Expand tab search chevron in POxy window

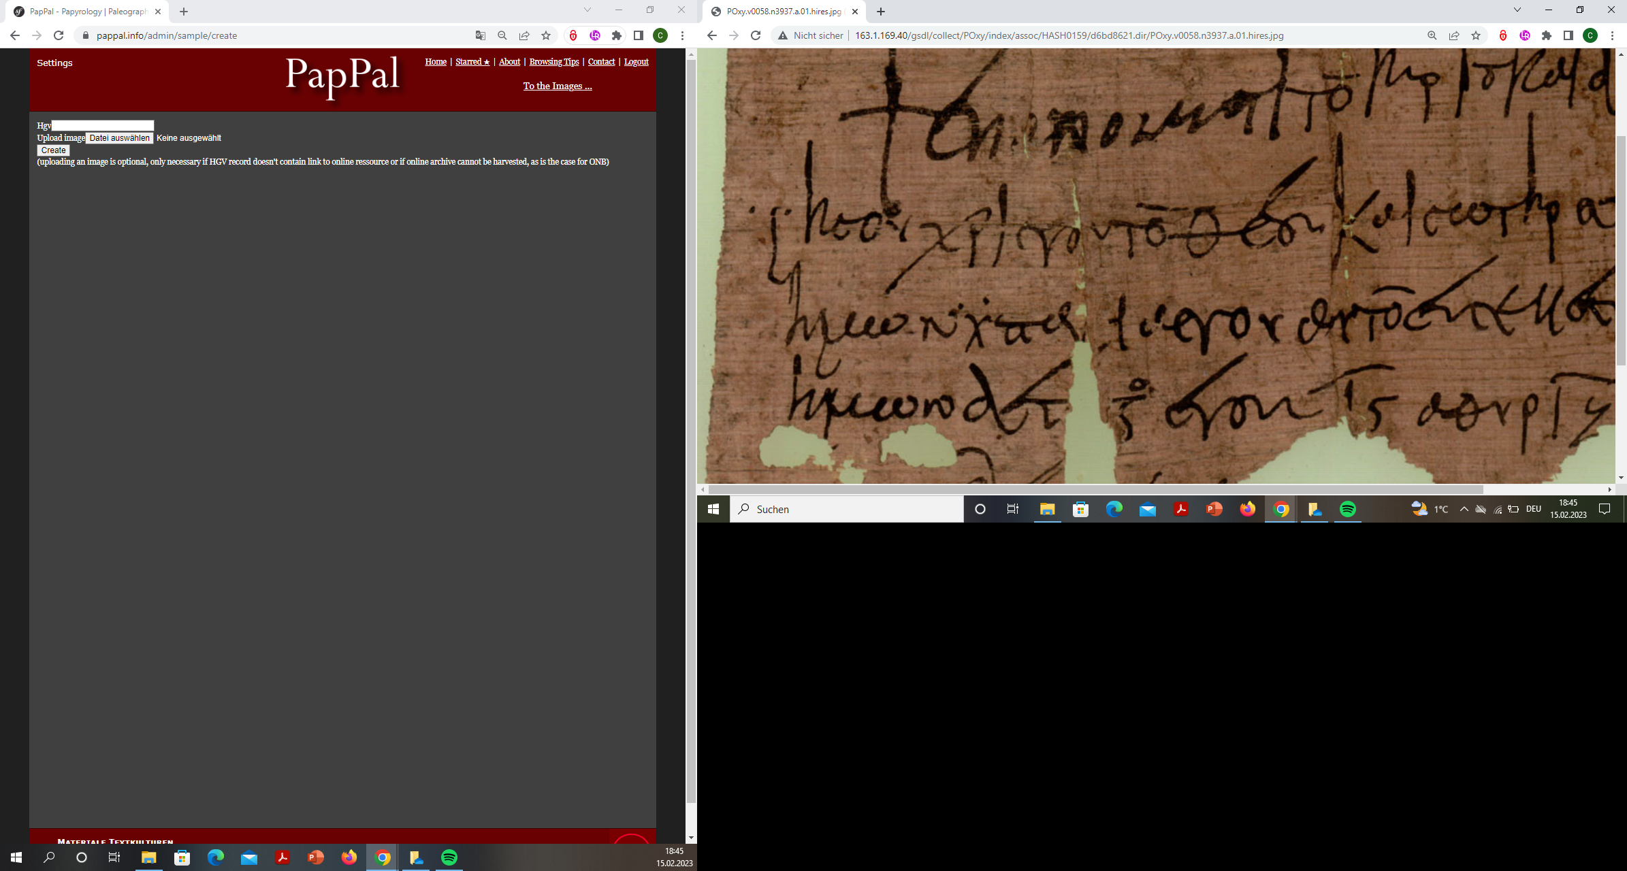click(1517, 10)
